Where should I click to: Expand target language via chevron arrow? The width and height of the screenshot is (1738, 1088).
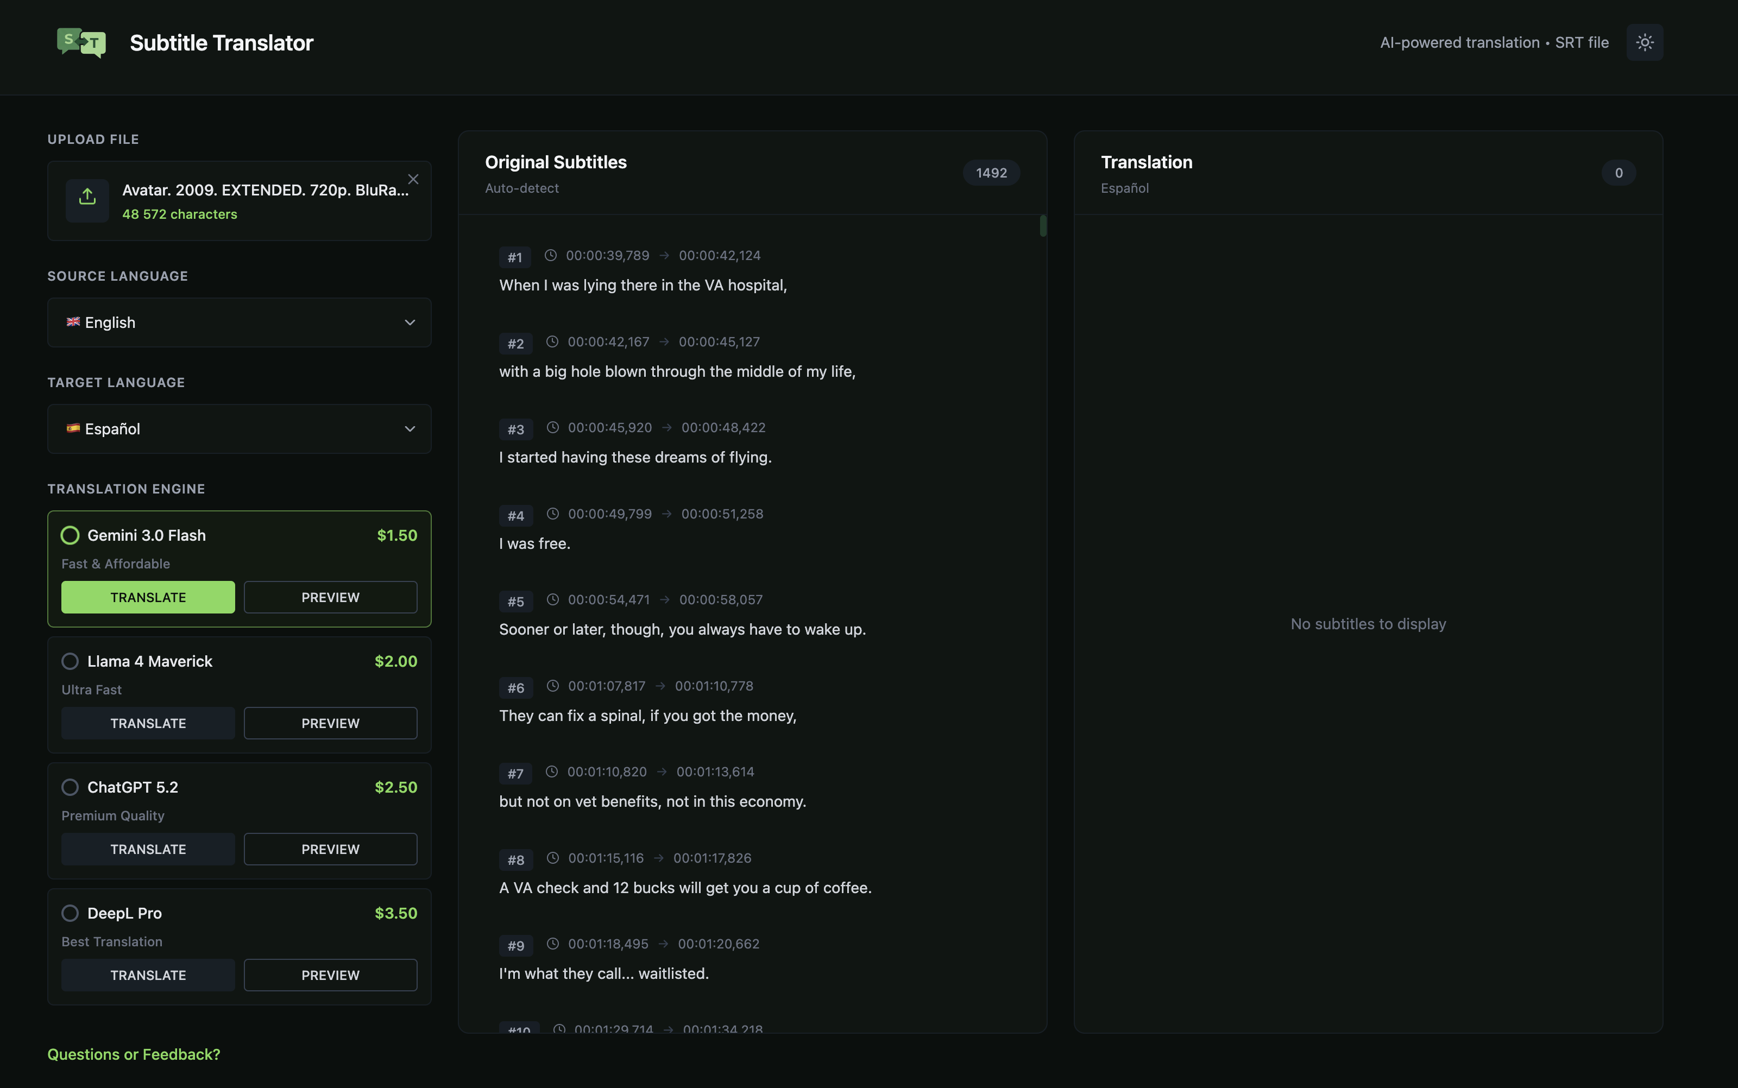coord(410,429)
